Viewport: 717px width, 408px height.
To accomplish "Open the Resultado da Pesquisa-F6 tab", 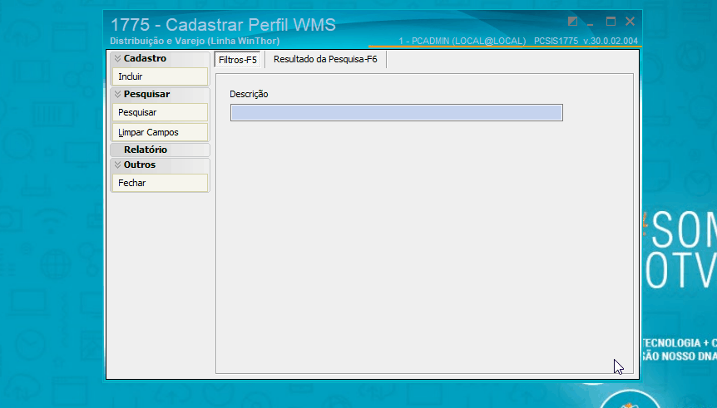I will coord(325,59).
